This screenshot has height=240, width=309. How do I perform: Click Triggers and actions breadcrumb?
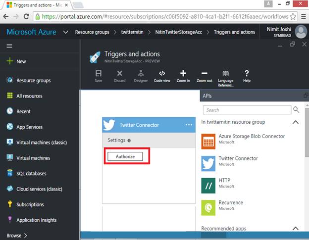[x=234, y=32]
